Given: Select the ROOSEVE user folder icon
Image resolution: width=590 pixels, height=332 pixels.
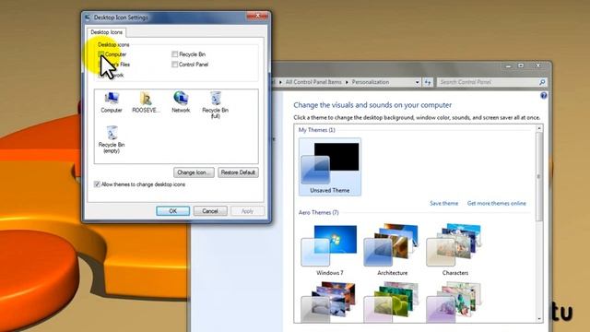Looking at the screenshot, I should pos(146,102).
